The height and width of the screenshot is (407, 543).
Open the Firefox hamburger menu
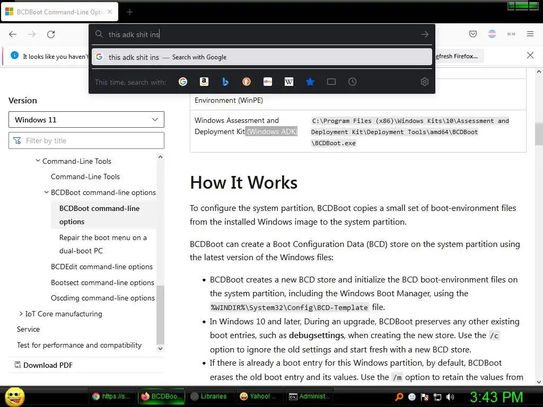pyautogui.click(x=530, y=34)
